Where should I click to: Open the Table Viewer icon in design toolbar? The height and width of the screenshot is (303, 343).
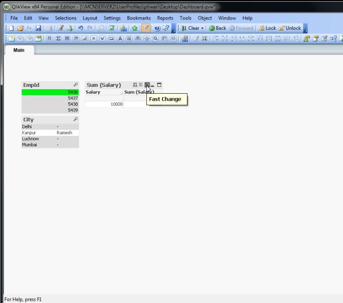pyautogui.click(x=333, y=39)
